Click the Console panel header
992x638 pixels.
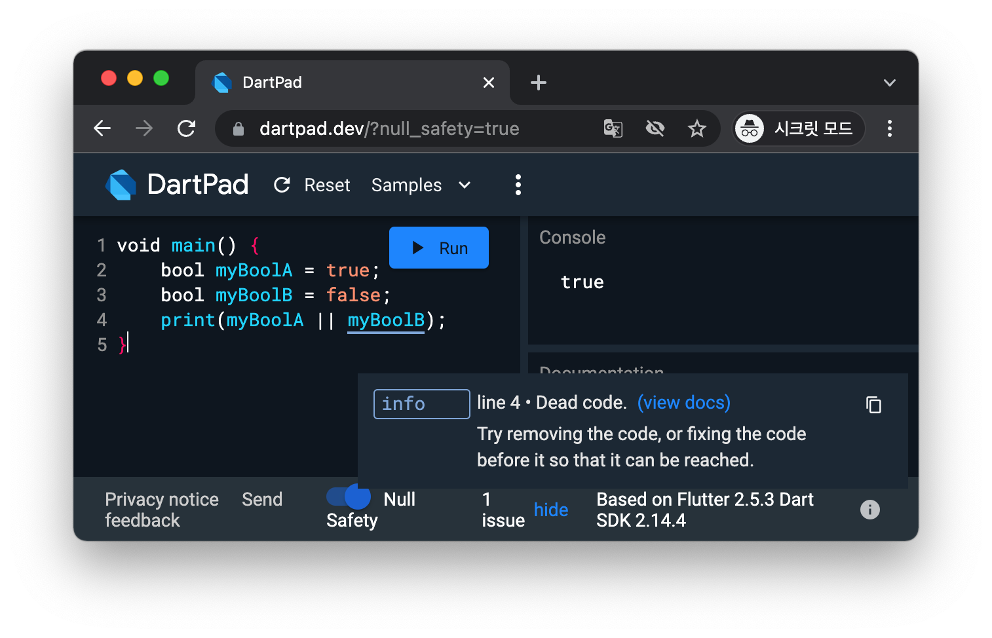pyautogui.click(x=573, y=237)
